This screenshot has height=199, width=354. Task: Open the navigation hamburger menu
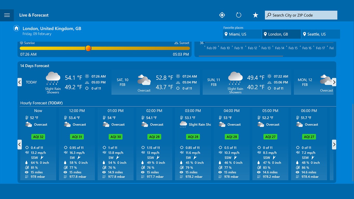[x=7, y=15]
